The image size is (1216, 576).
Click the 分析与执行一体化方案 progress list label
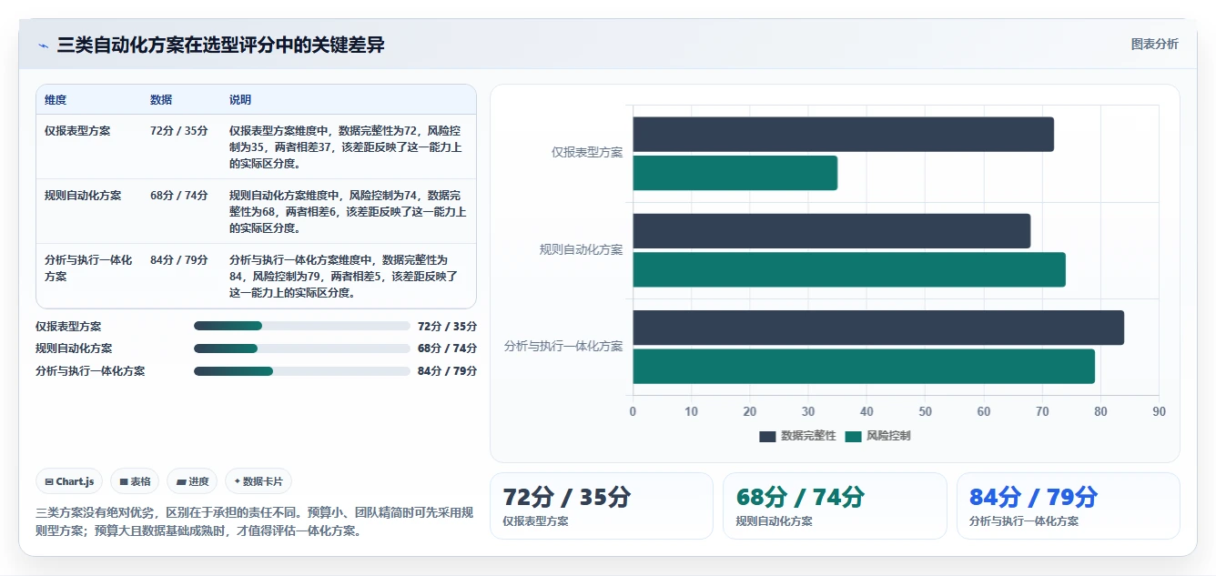[90, 371]
